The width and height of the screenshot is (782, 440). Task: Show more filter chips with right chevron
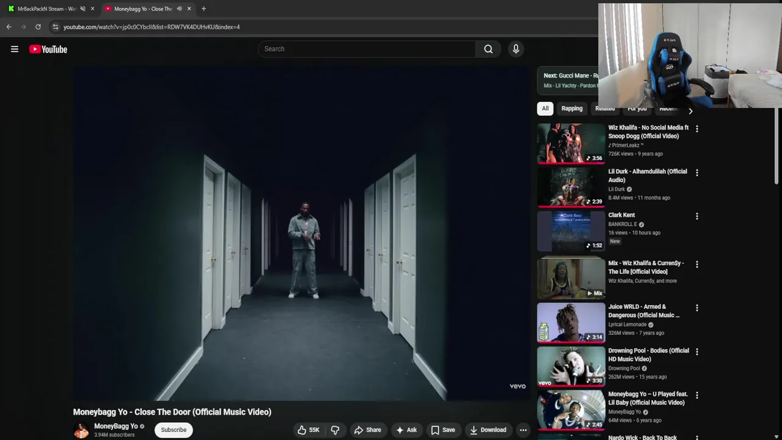pos(690,111)
